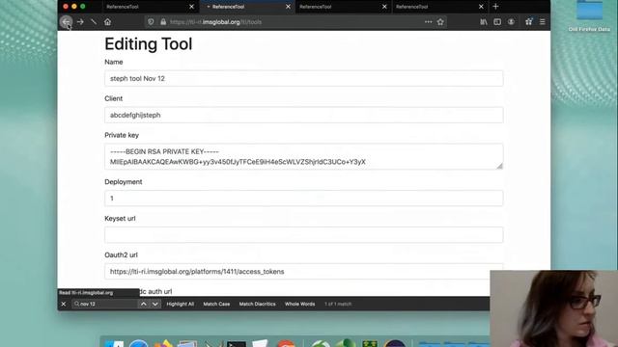Click the Deployment field containing 1
The height and width of the screenshot is (347, 618).
click(x=304, y=198)
